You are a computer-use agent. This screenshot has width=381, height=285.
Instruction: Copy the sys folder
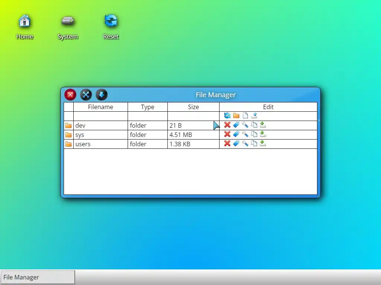click(254, 134)
